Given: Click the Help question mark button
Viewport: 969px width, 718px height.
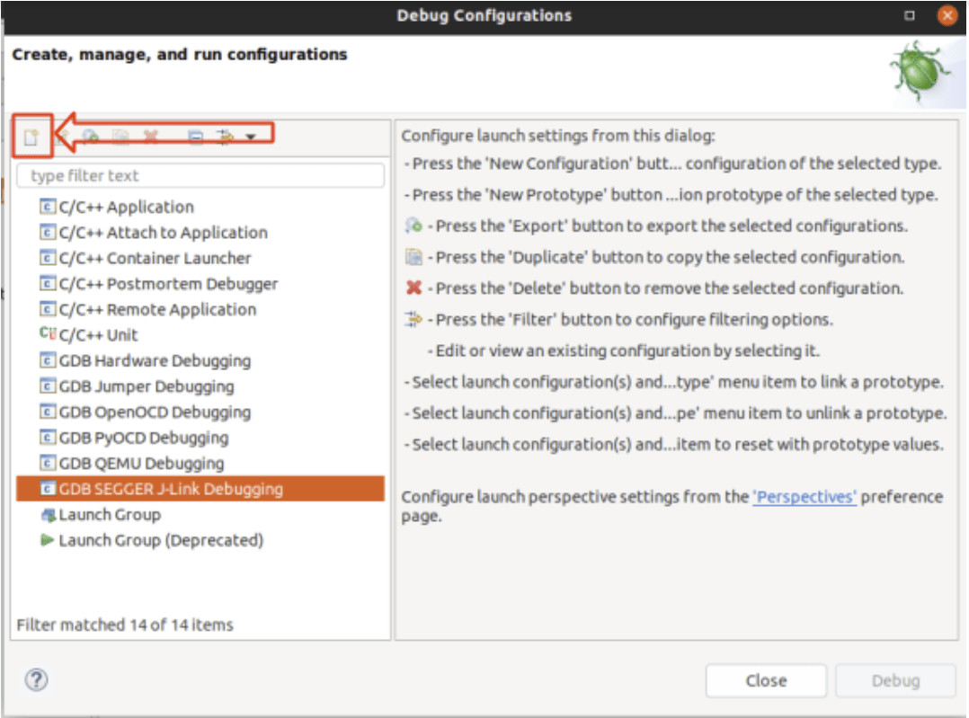Looking at the screenshot, I should pyautogui.click(x=35, y=681).
